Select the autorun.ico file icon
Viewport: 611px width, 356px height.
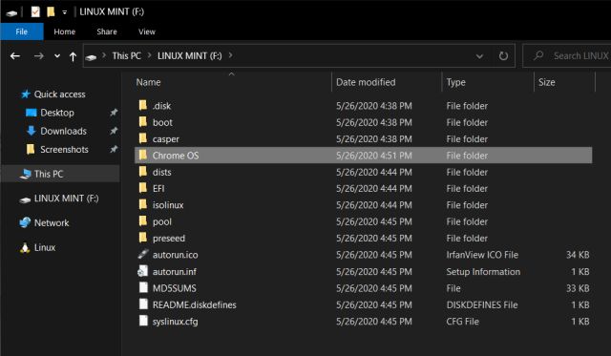pos(143,254)
